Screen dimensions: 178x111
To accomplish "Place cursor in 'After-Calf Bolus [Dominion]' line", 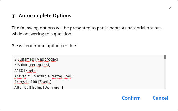I will pos(39,87).
